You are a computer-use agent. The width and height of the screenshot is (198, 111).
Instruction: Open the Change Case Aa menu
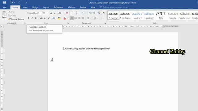61,13
